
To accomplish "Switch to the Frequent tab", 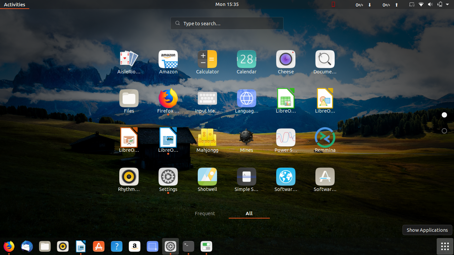I will (x=205, y=213).
